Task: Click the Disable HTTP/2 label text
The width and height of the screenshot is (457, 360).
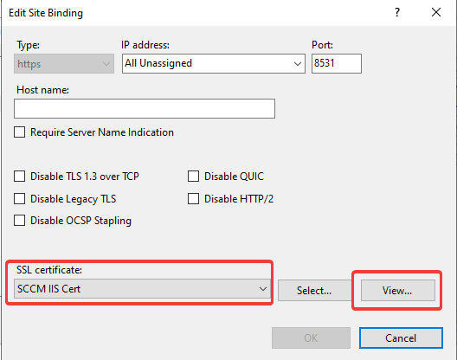Action: [239, 199]
